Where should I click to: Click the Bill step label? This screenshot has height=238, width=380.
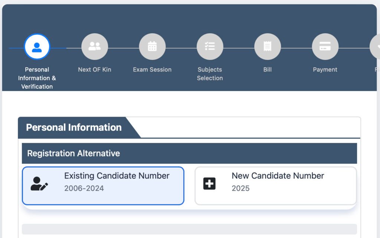coord(267,70)
